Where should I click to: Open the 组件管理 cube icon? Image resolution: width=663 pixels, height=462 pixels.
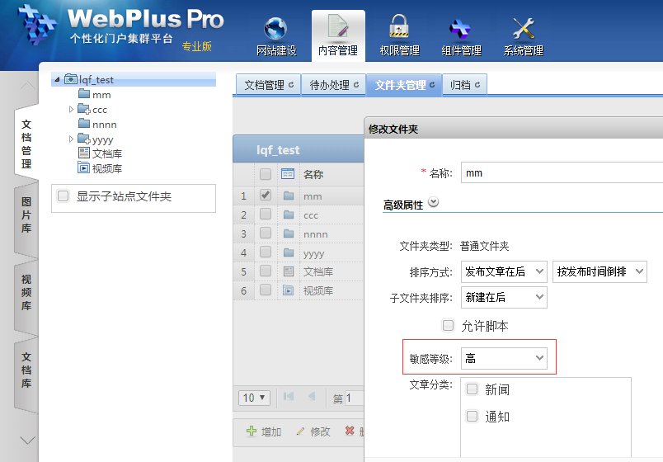pyautogui.click(x=460, y=29)
